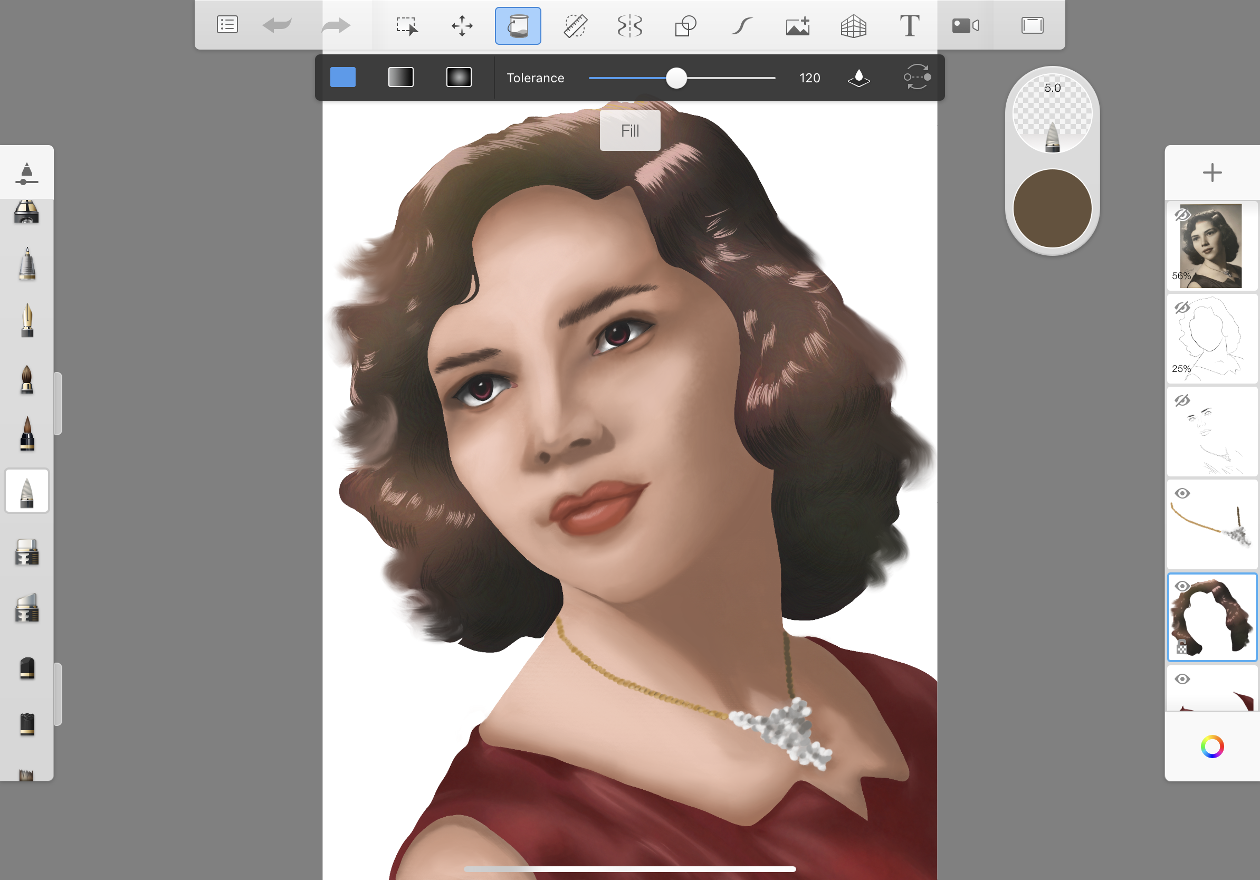
Task: Open the ruler measurement tool
Action: click(x=576, y=25)
